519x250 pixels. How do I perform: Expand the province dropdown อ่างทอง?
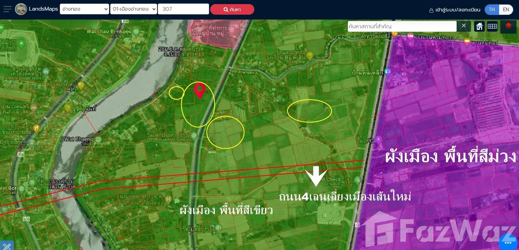(85, 9)
